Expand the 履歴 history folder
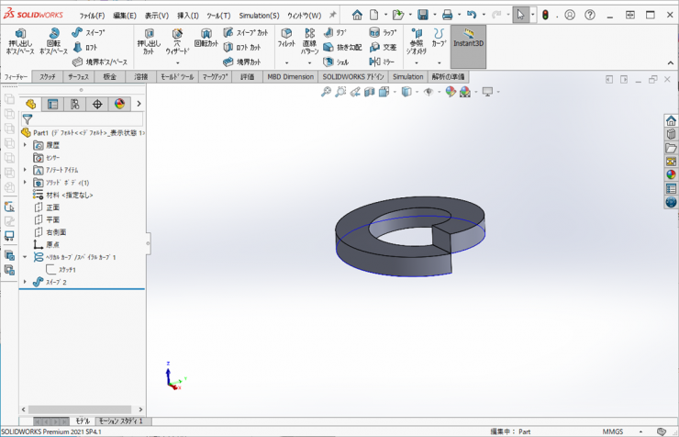 point(26,145)
